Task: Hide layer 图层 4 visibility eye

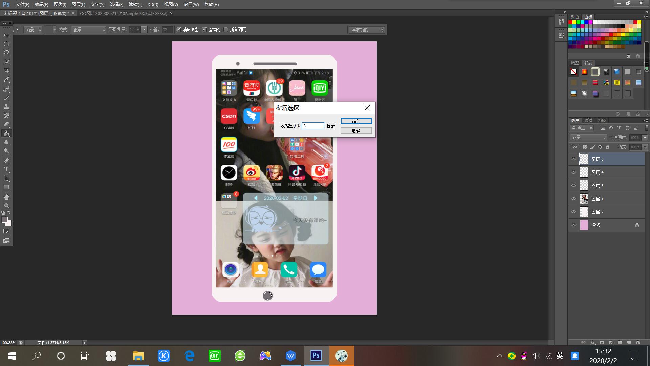Action: [x=573, y=172]
